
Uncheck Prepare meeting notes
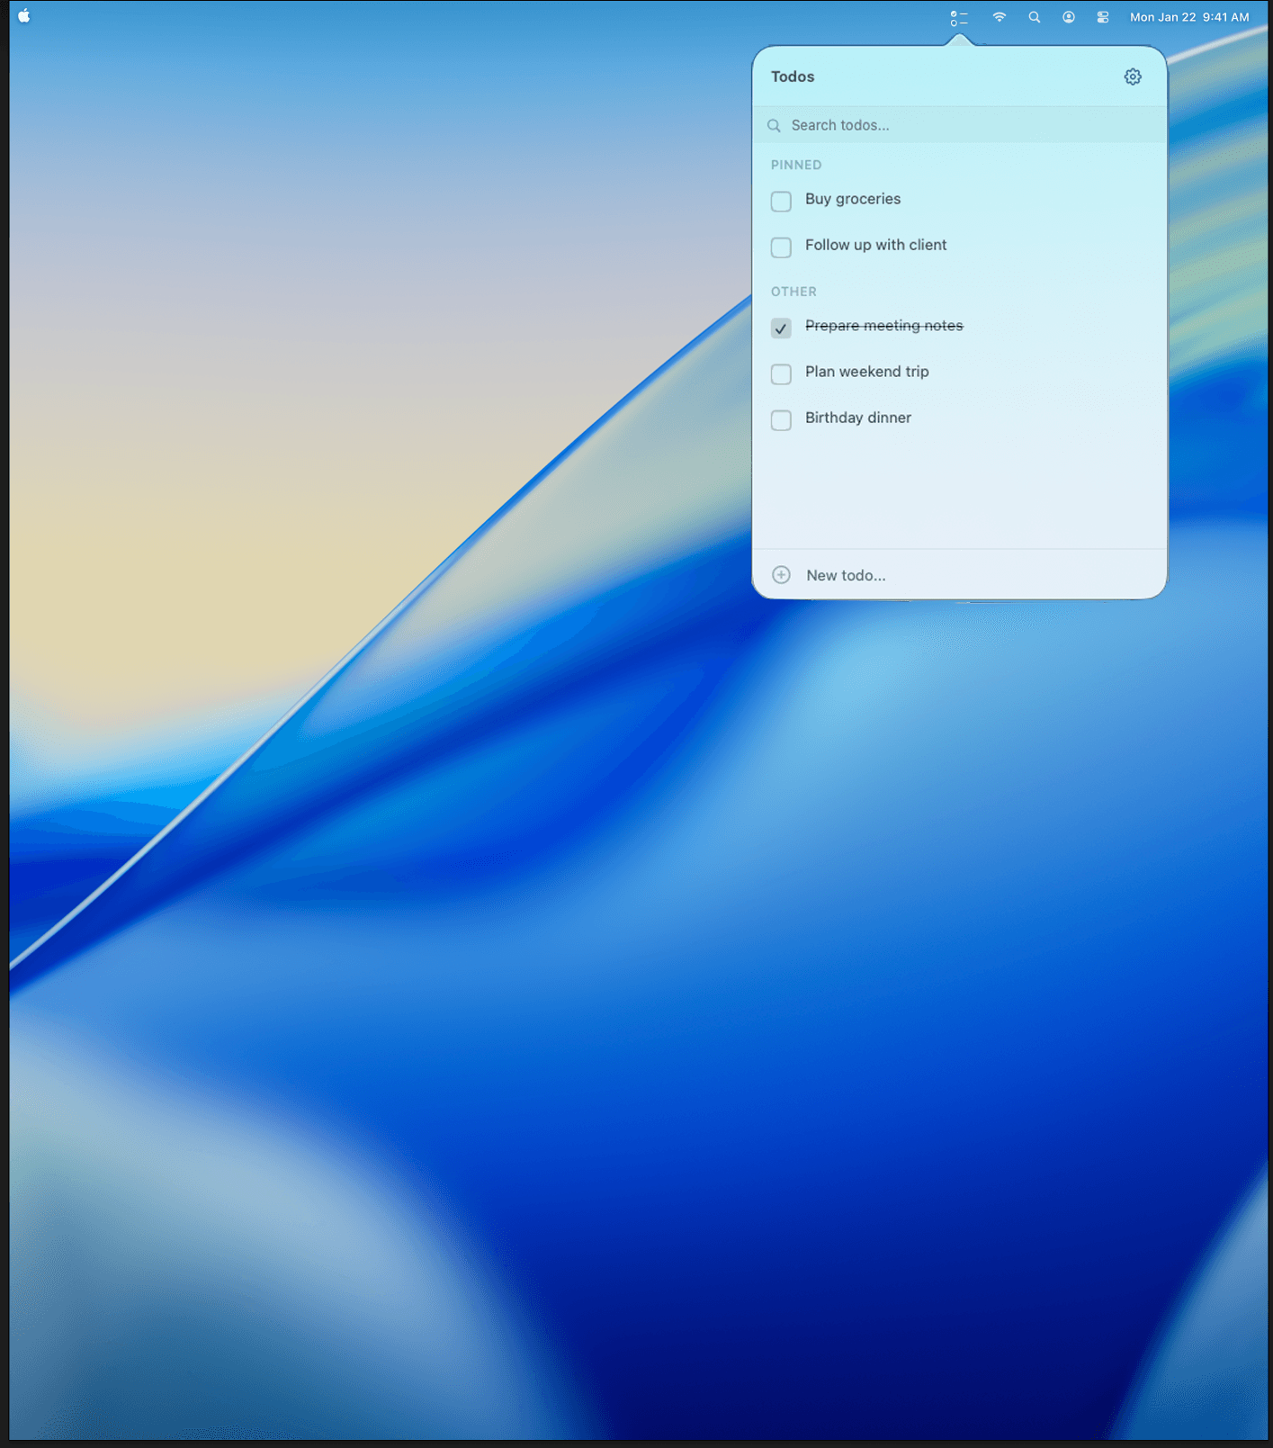(781, 328)
